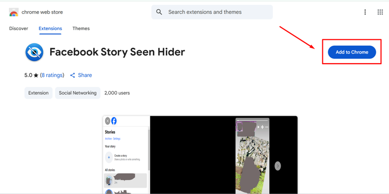
Task: Click the play icon on the story preview
Action: tap(258, 127)
